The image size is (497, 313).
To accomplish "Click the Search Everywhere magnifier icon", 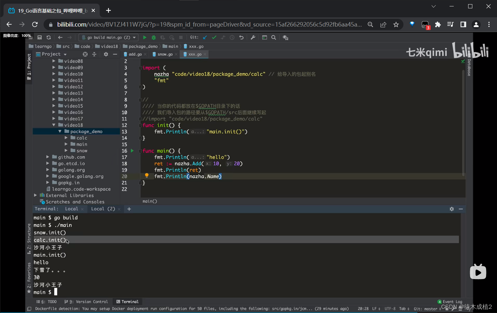I will pos(274,37).
